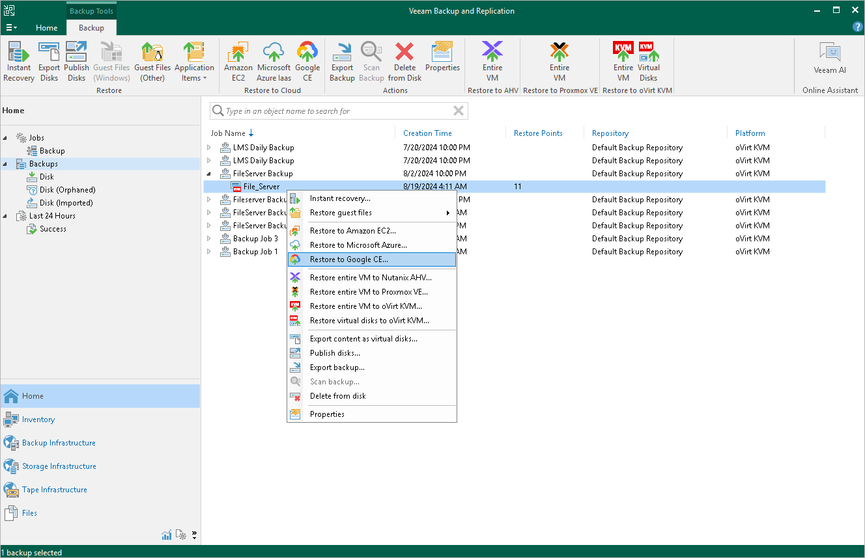865x558 pixels.
Task: Collapse the Backups tree node
Action: (x=6, y=164)
